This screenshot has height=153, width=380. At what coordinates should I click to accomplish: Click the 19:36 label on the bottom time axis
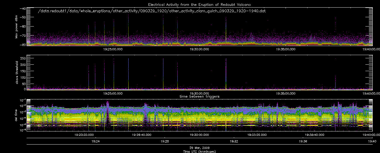tap(303, 141)
